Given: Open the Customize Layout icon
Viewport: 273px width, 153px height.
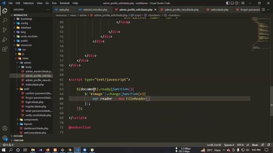Looking at the screenshot, I should 243,3.
